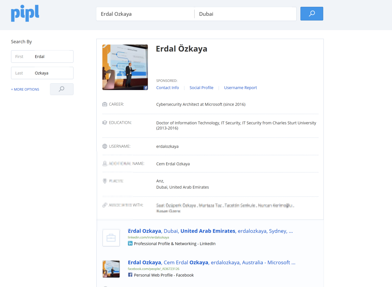Click the facebook.com/people/_/636723126 URL
The image size is (392, 287).
154,269
